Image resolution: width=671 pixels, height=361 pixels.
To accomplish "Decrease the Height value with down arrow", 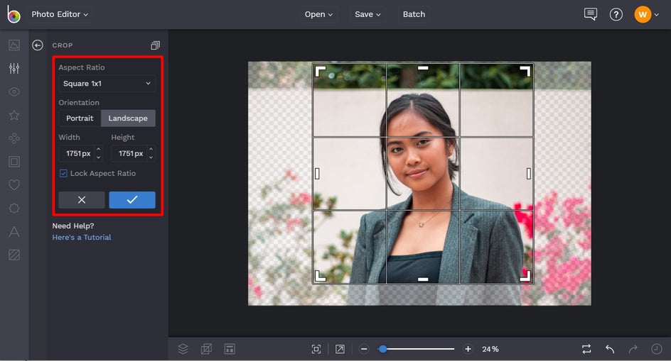I will coord(151,157).
